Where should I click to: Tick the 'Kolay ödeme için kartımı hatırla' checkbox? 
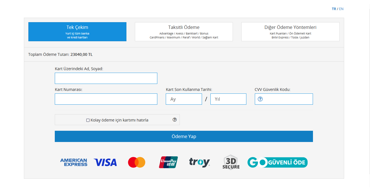click(88, 120)
